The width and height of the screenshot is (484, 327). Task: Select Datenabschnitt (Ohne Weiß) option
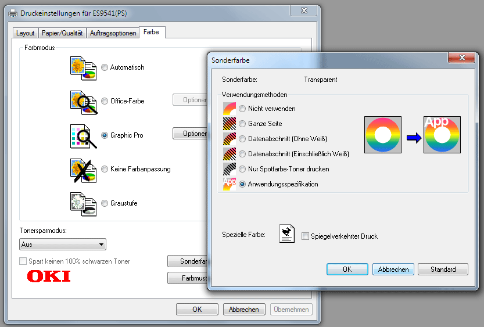[x=242, y=139]
